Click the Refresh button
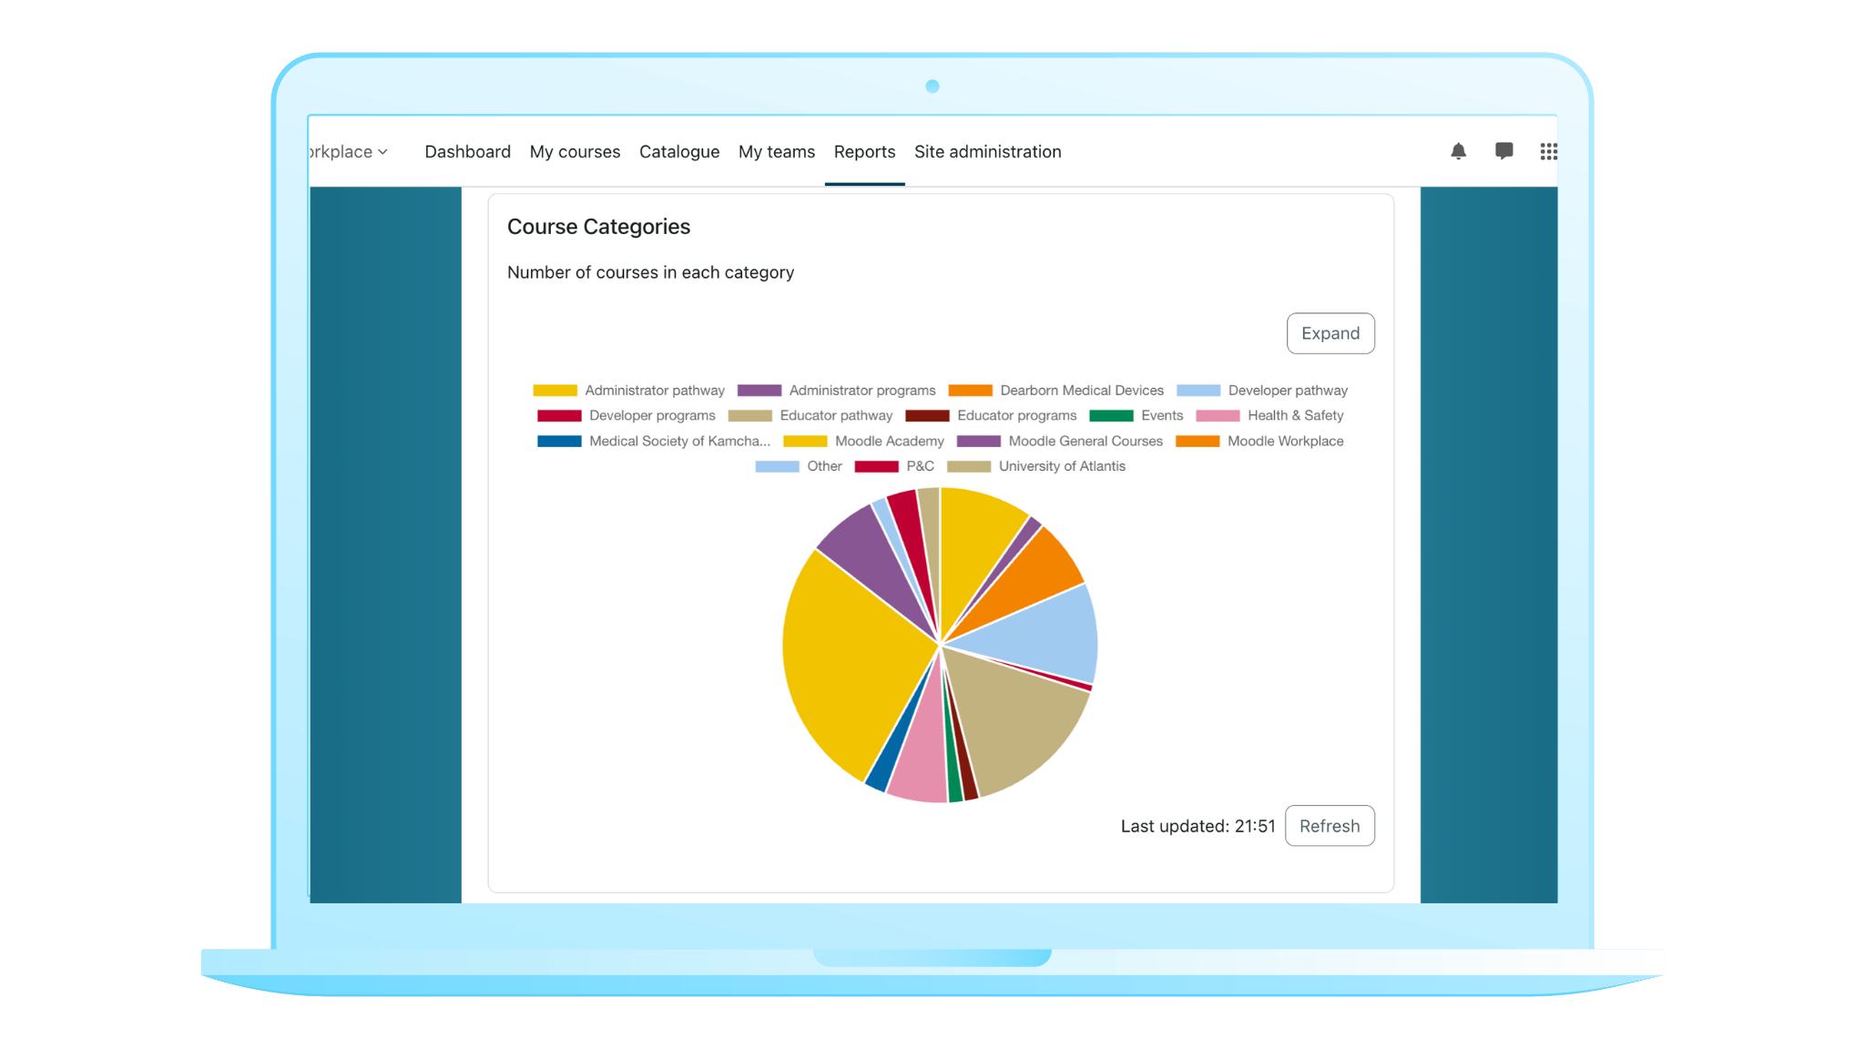The width and height of the screenshot is (1865, 1049). [x=1329, y=826]
